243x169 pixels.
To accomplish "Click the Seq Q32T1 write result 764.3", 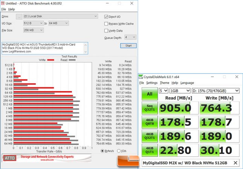I will point(219,108).
